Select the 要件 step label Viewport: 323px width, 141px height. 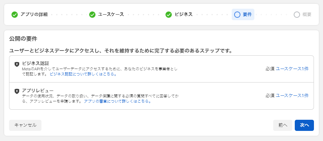coord(247,15)
